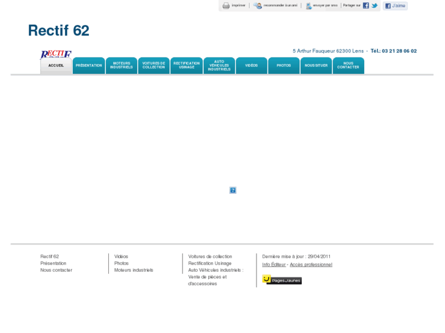Click the phone number 03 21 28 06 02
The image size is (445, 333).
coord(399,51)
